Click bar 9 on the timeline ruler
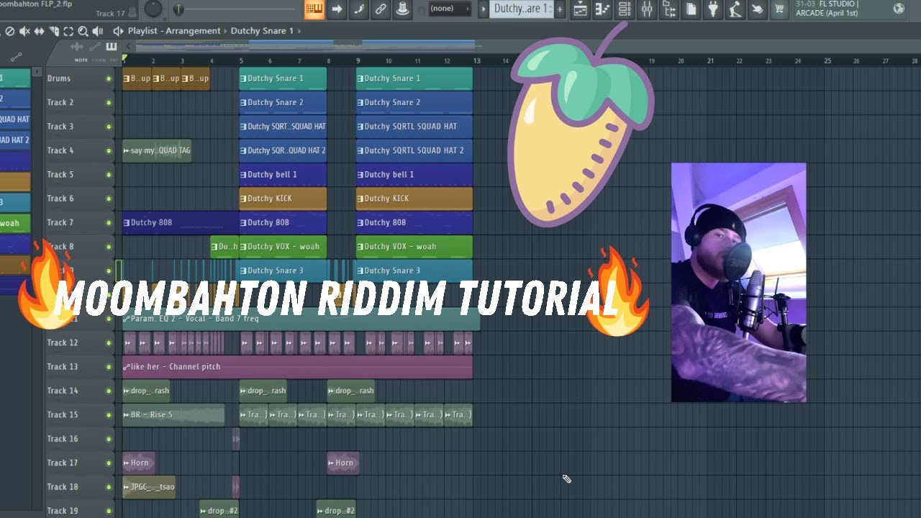Screen dimensions: 921x518 click(x=358, y=62)
